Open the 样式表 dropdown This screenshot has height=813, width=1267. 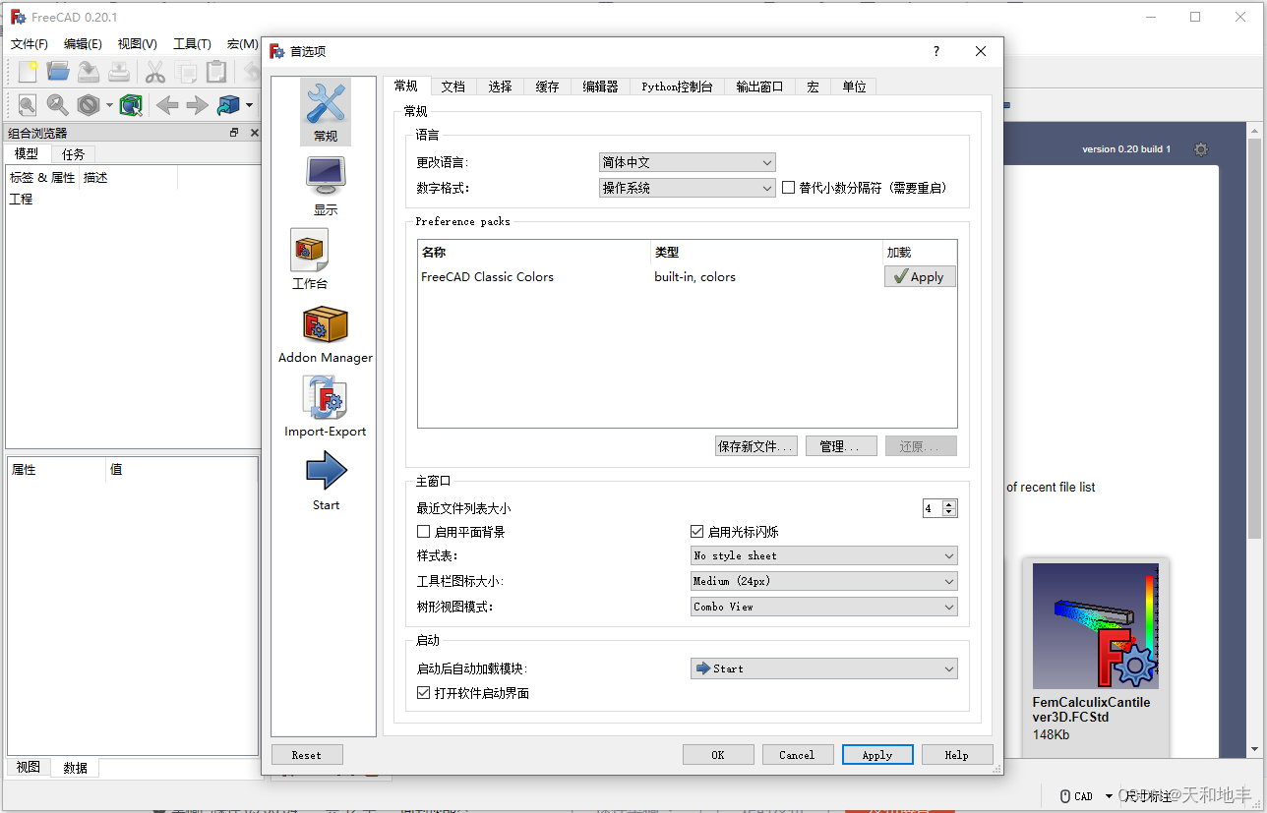824,555
